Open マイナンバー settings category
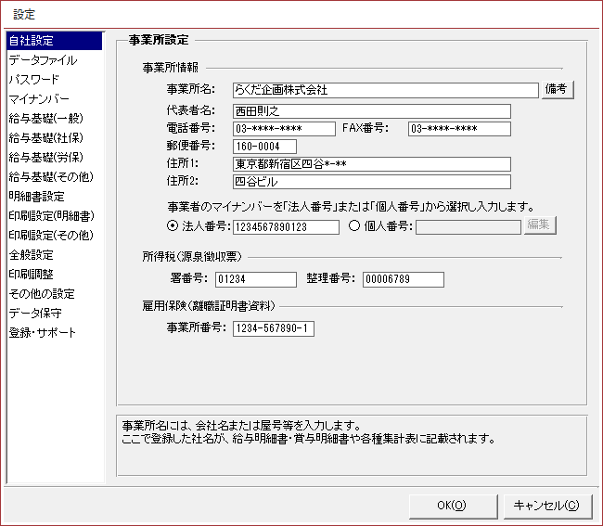 [39, 99]
